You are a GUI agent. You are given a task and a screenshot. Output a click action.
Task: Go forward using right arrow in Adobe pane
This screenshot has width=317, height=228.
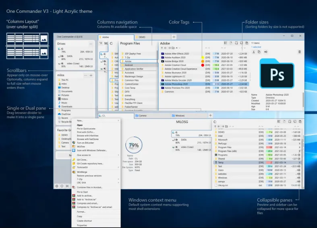click(169, 48)
